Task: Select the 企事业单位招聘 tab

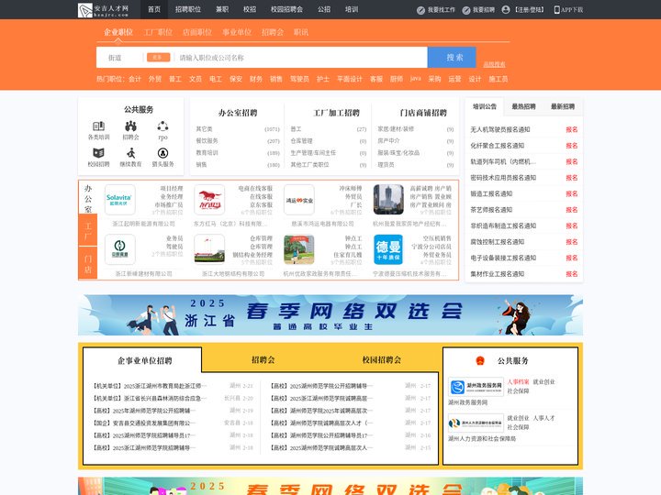Action: (x=145, y=361)
